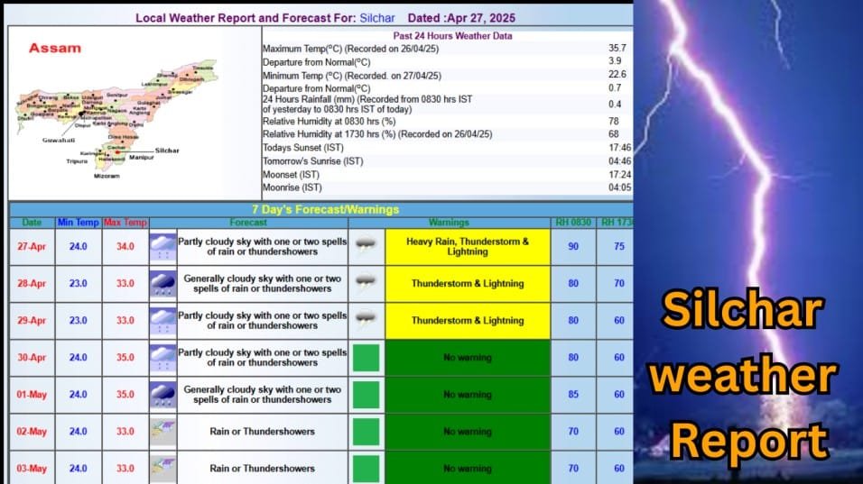
Task: Click the Date column header
Action: point(32,222)
